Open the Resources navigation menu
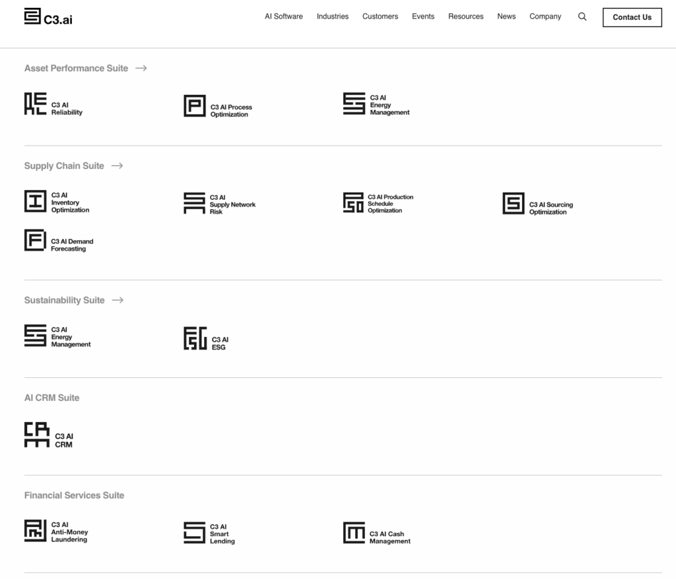 (465, 16)
